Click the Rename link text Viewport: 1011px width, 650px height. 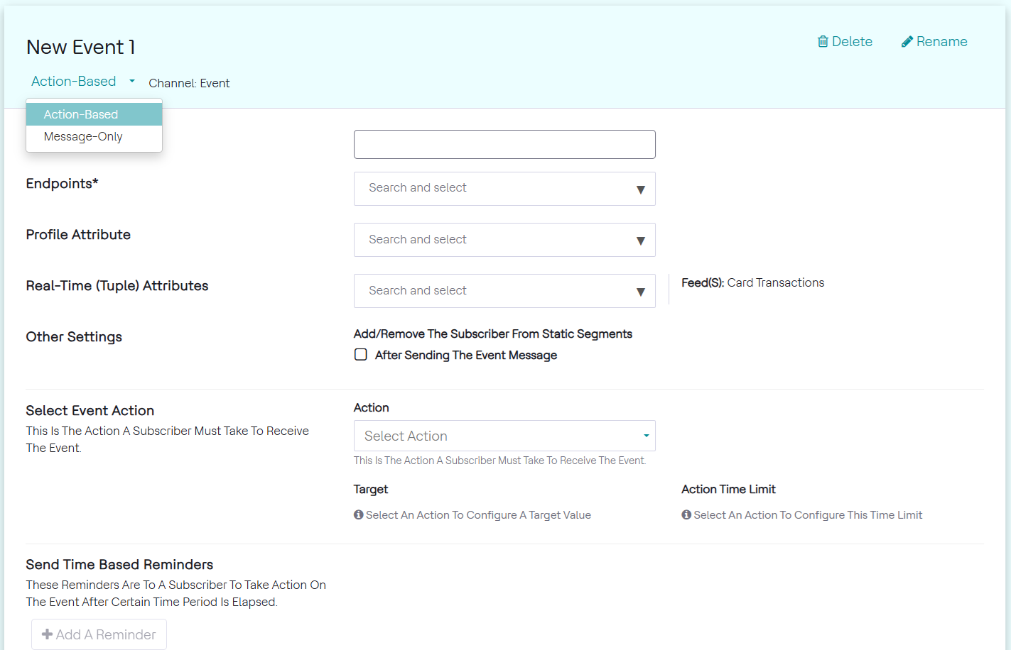point(941,42)
